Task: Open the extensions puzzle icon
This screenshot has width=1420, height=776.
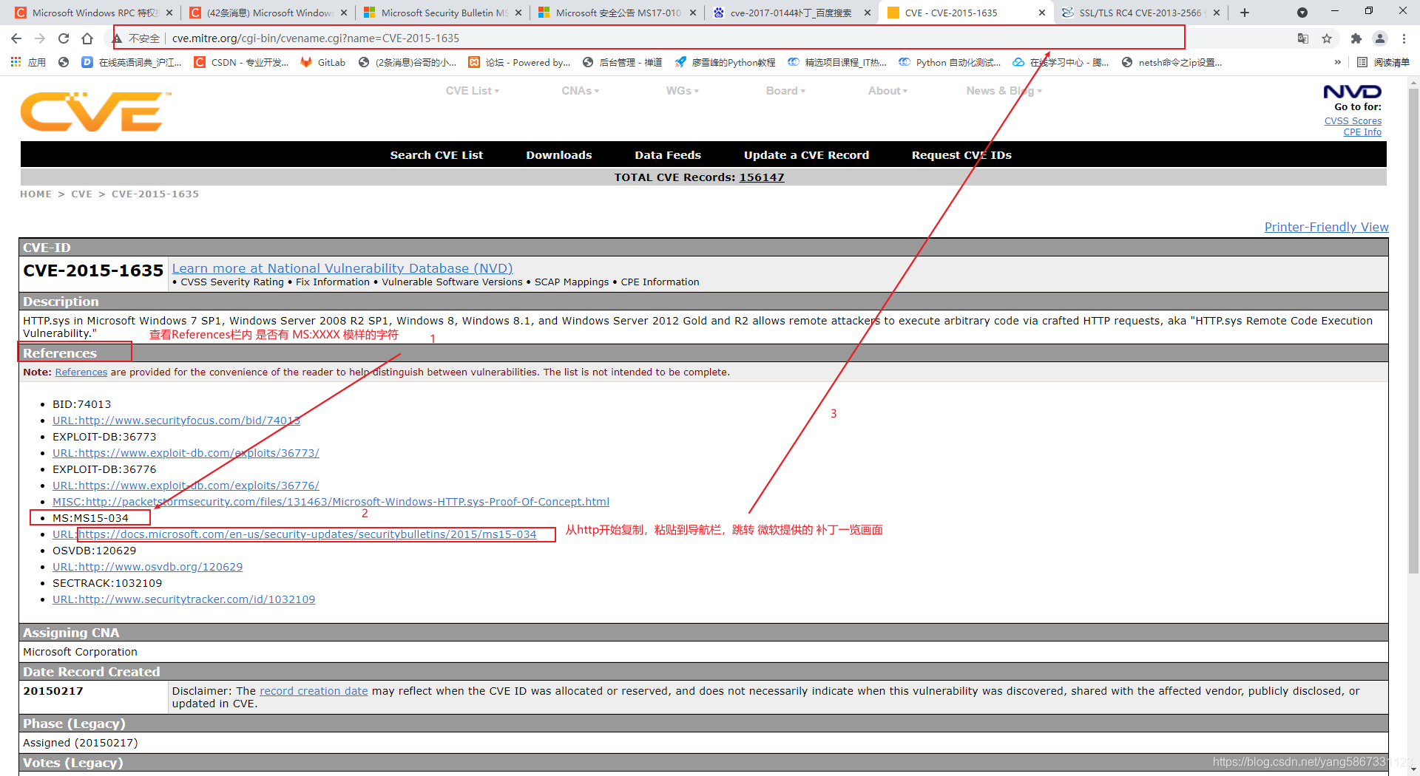Action: [x=1356, y=38]
